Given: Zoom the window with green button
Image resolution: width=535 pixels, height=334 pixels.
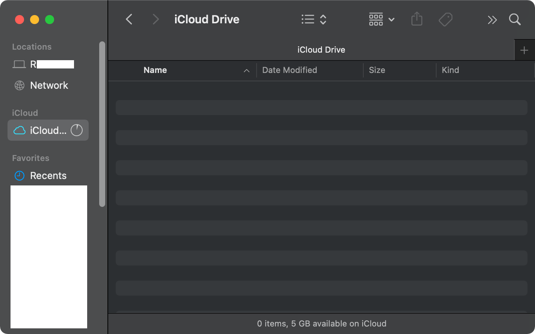Looking at the screenshot, I should [50, 20].
